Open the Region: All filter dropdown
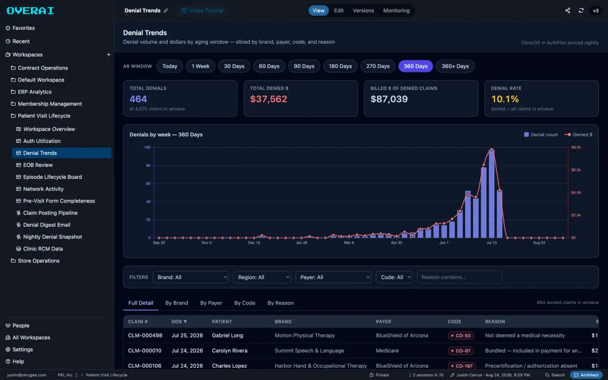The image size is (608, 380). [262, 277]
